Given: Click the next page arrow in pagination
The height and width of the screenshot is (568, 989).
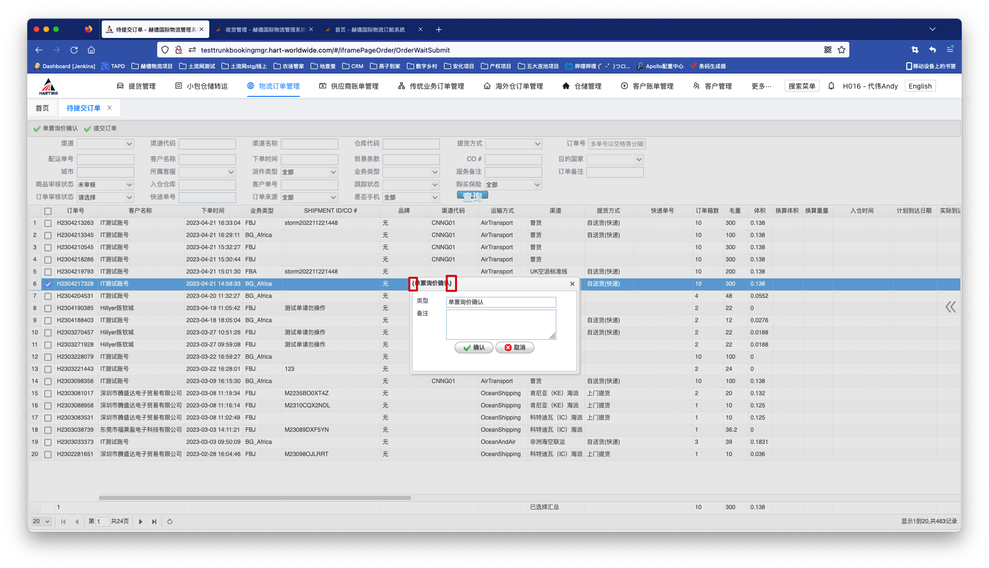Looking at the screenshot, I should tap(141, 522).
